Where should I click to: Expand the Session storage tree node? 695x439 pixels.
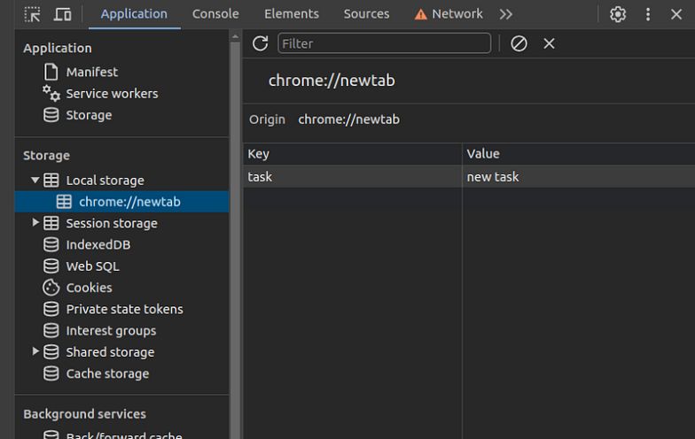35,223
